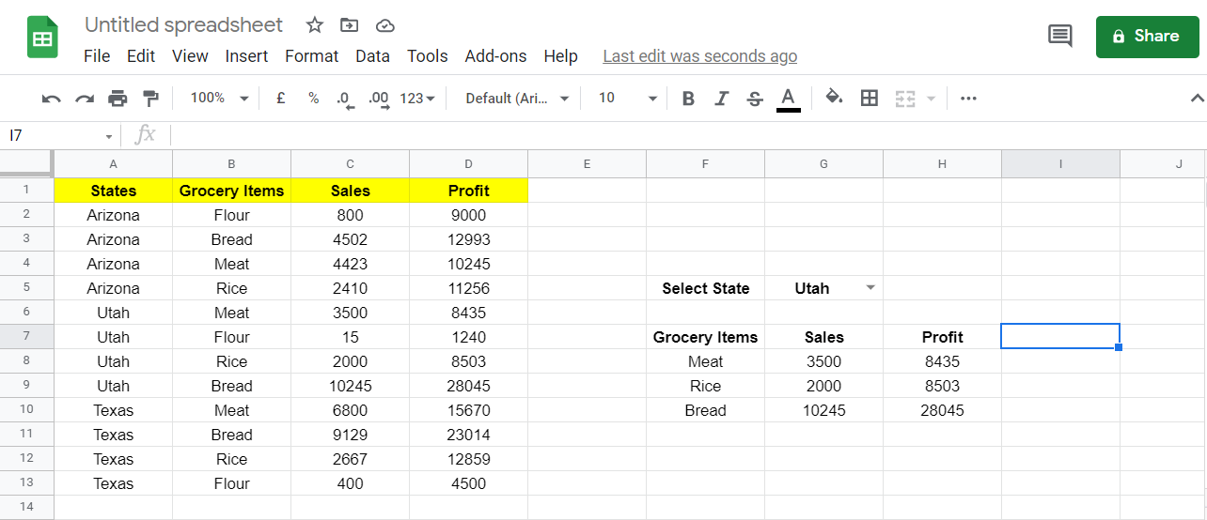
Task: Redo the last action
Action: (85, 98)
